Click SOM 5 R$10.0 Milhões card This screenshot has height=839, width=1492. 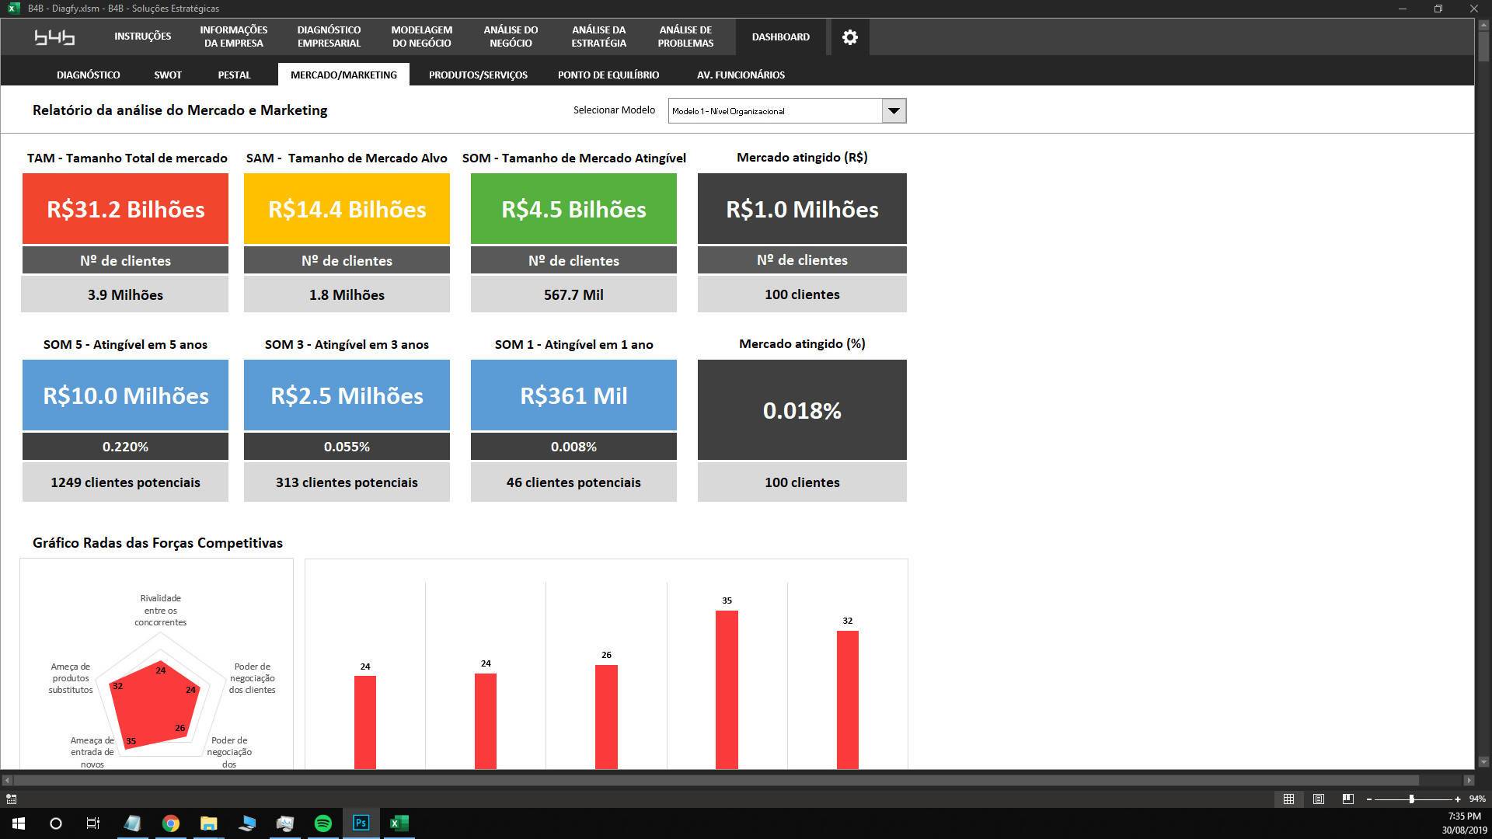pos(125,395)
